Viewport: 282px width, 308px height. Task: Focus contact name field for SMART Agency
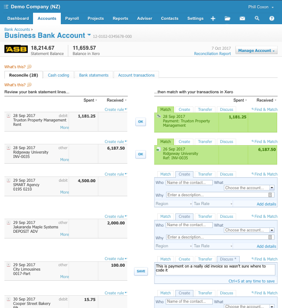point(189,183)
